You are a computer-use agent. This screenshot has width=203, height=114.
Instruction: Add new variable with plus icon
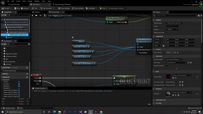[x=27, y=77]
